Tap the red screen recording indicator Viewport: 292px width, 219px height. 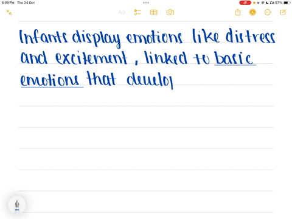245,2
